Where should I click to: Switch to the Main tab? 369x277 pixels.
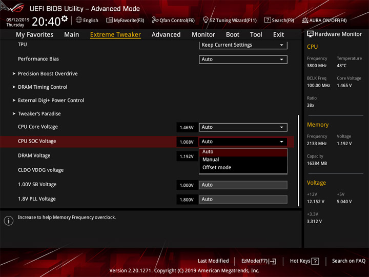point(72,35)
